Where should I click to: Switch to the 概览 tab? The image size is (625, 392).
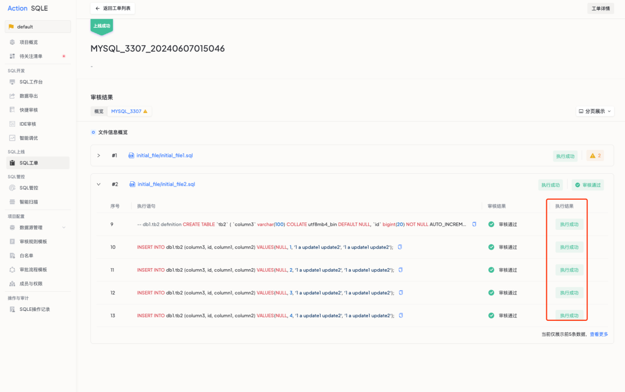coord(99,111)
